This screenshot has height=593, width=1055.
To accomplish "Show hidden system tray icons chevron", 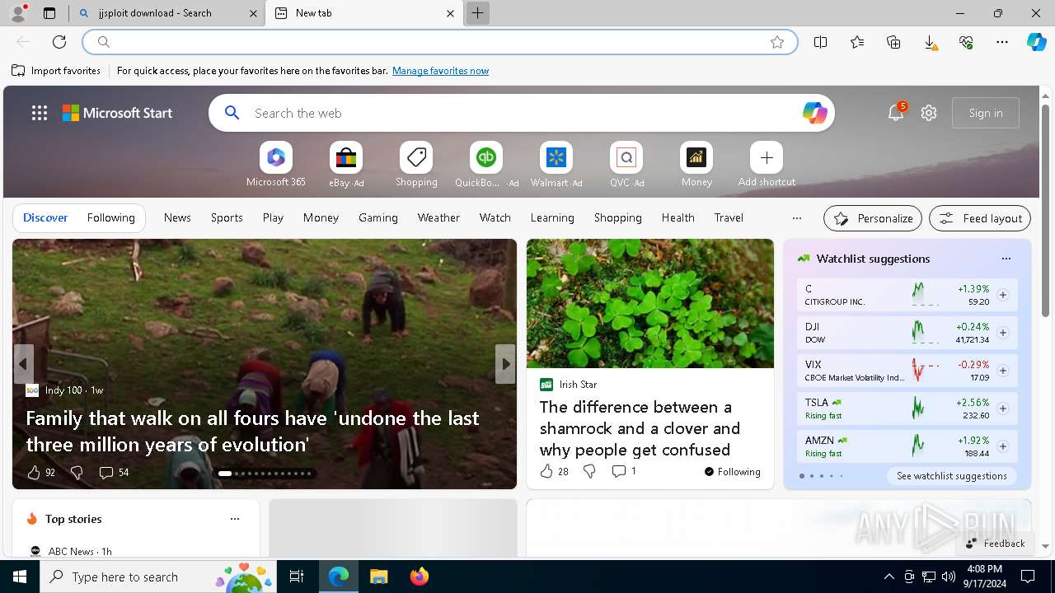I will pos(889,577).
